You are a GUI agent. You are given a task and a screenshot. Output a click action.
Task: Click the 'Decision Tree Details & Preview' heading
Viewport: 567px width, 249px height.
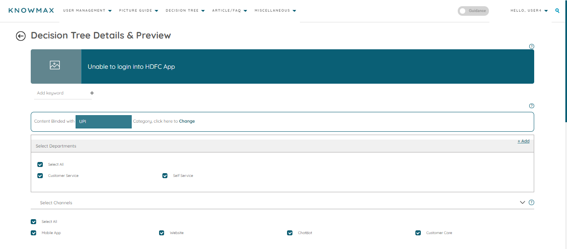point(101,36)
